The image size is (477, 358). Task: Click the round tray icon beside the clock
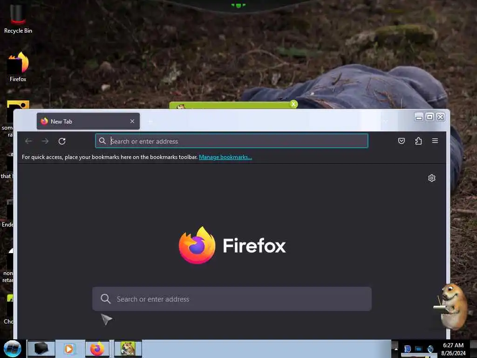click(430, 349)
